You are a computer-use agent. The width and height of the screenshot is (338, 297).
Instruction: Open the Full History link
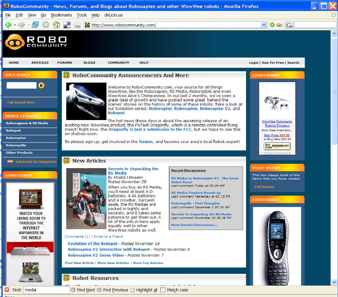(264, 187)
